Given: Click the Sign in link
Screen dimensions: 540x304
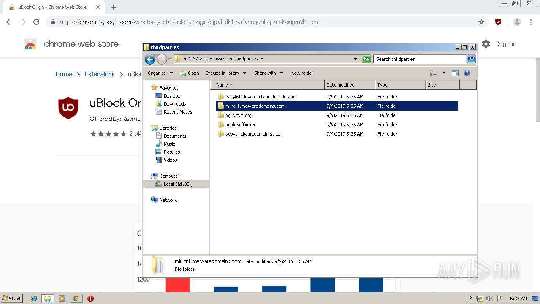Looking at the screenshot, I should [x=507, y=44].
